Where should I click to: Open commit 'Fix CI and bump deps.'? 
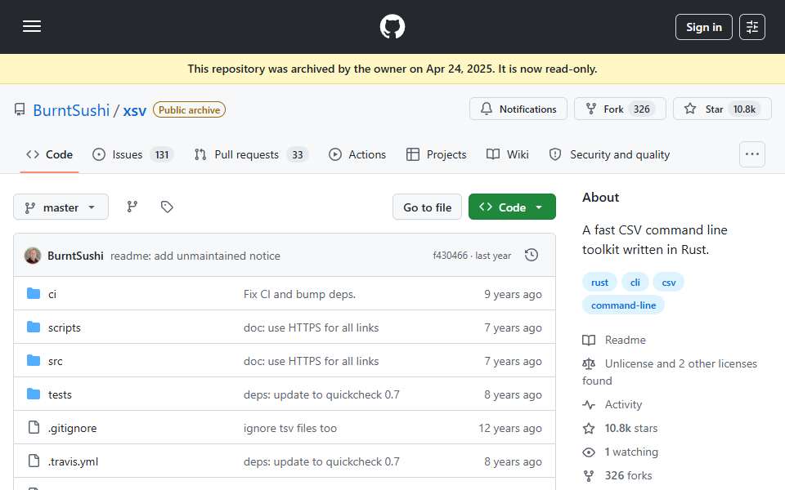[299, 294]
